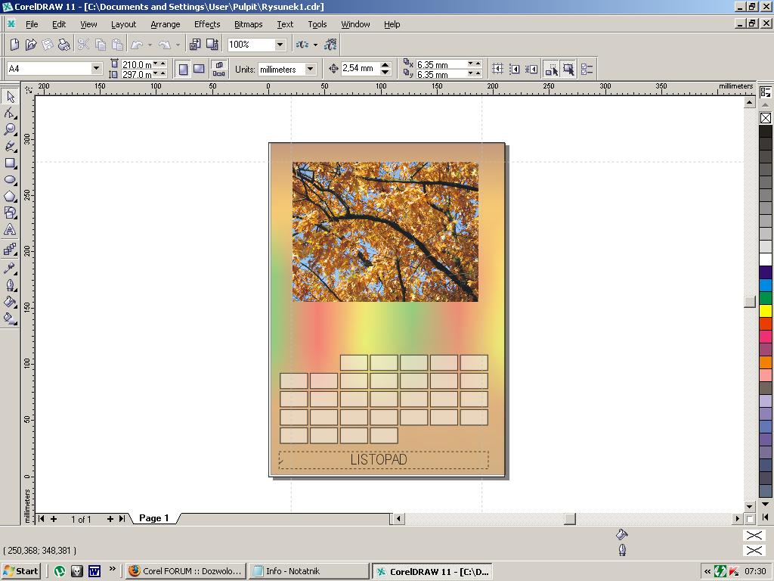Click the Print icon in toolbar
Screen dimensions: 774x581
click(64, 45)
